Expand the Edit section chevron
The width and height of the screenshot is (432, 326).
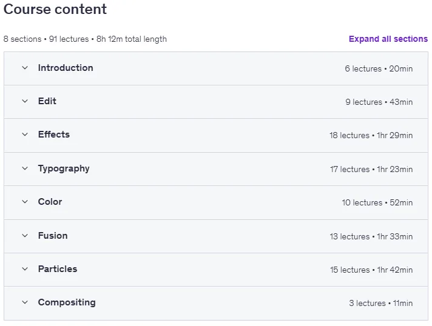(x=25, y=101)
